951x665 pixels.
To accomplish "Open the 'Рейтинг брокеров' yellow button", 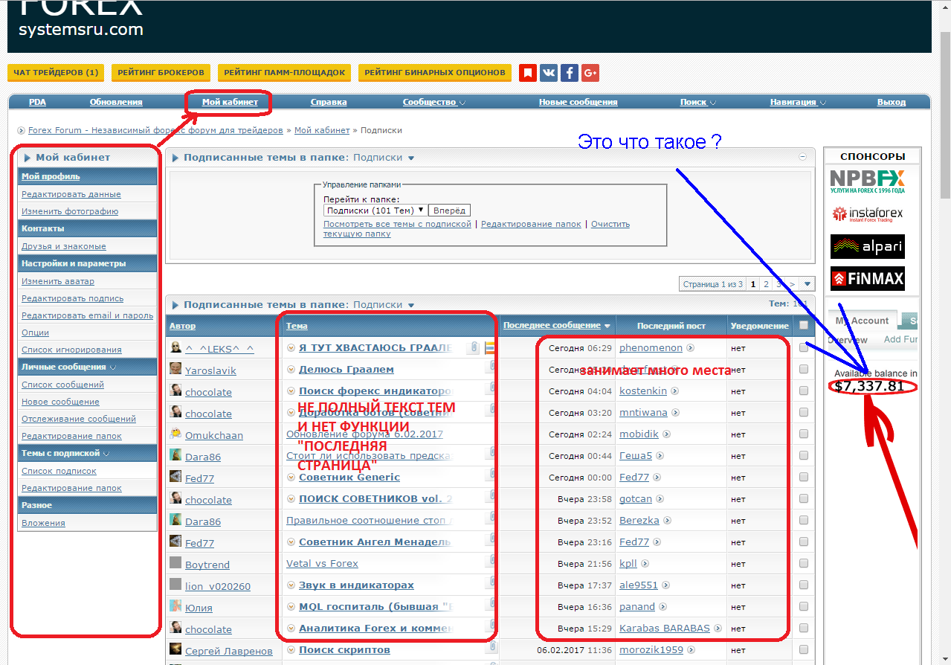I will (x=161, y=72).
